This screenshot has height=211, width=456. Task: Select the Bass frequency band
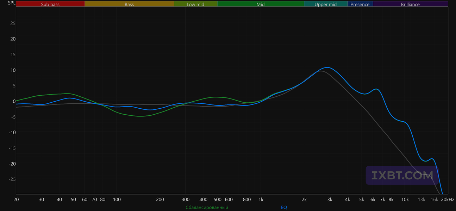(x=129, y=4)
